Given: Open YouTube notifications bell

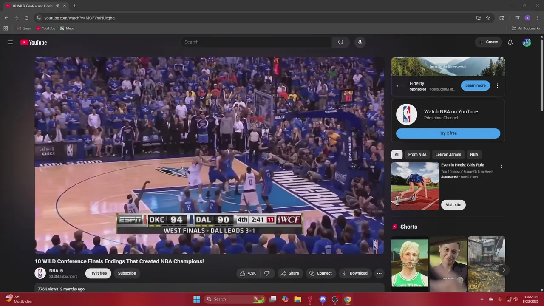Looking at the screenshot, I should (x=510, y=42).
